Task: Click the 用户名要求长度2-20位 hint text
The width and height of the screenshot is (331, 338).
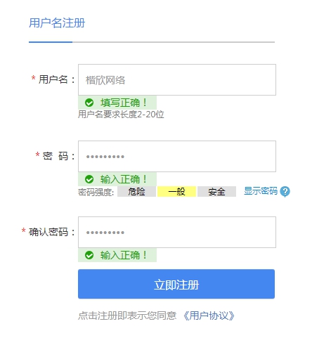Action: (x=121, y=115)
